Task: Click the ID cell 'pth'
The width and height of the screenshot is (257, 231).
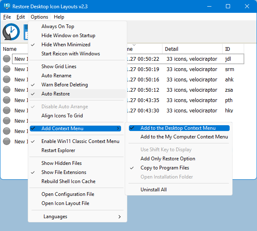Action: [229, 100]
